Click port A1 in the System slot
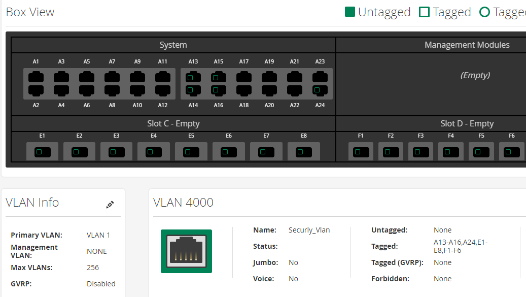Viewport: 526px width, 297px height. [36, 77]
